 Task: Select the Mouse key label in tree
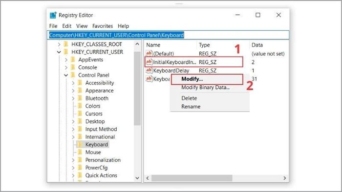[93, 152]
